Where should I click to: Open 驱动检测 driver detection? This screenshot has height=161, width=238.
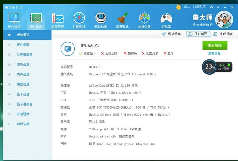pyautogui.click(x=101, y=20)
